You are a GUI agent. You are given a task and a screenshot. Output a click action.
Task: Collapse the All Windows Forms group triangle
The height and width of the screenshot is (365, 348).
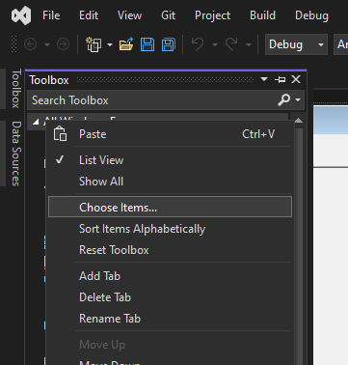(x=36, y=122)
